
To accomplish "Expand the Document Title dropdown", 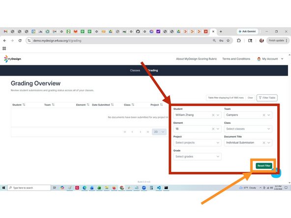I will click(268, 142).
